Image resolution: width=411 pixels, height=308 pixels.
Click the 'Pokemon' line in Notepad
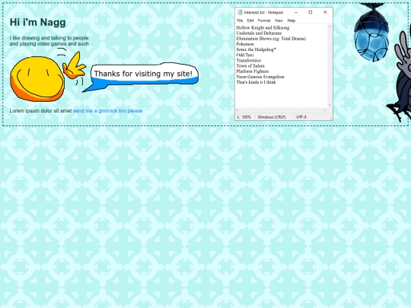[245, 44]
